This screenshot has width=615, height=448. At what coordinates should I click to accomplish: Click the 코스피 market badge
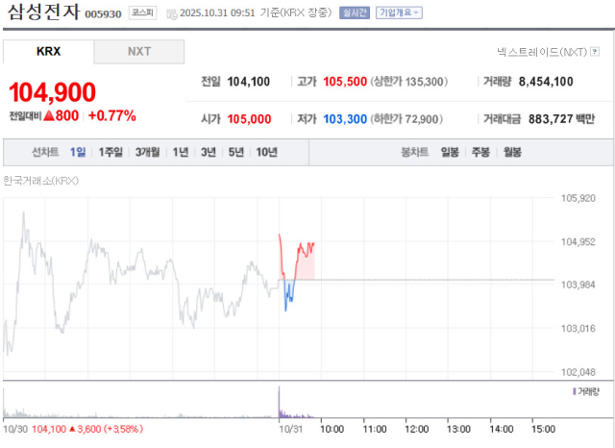(x=142, y=13)
